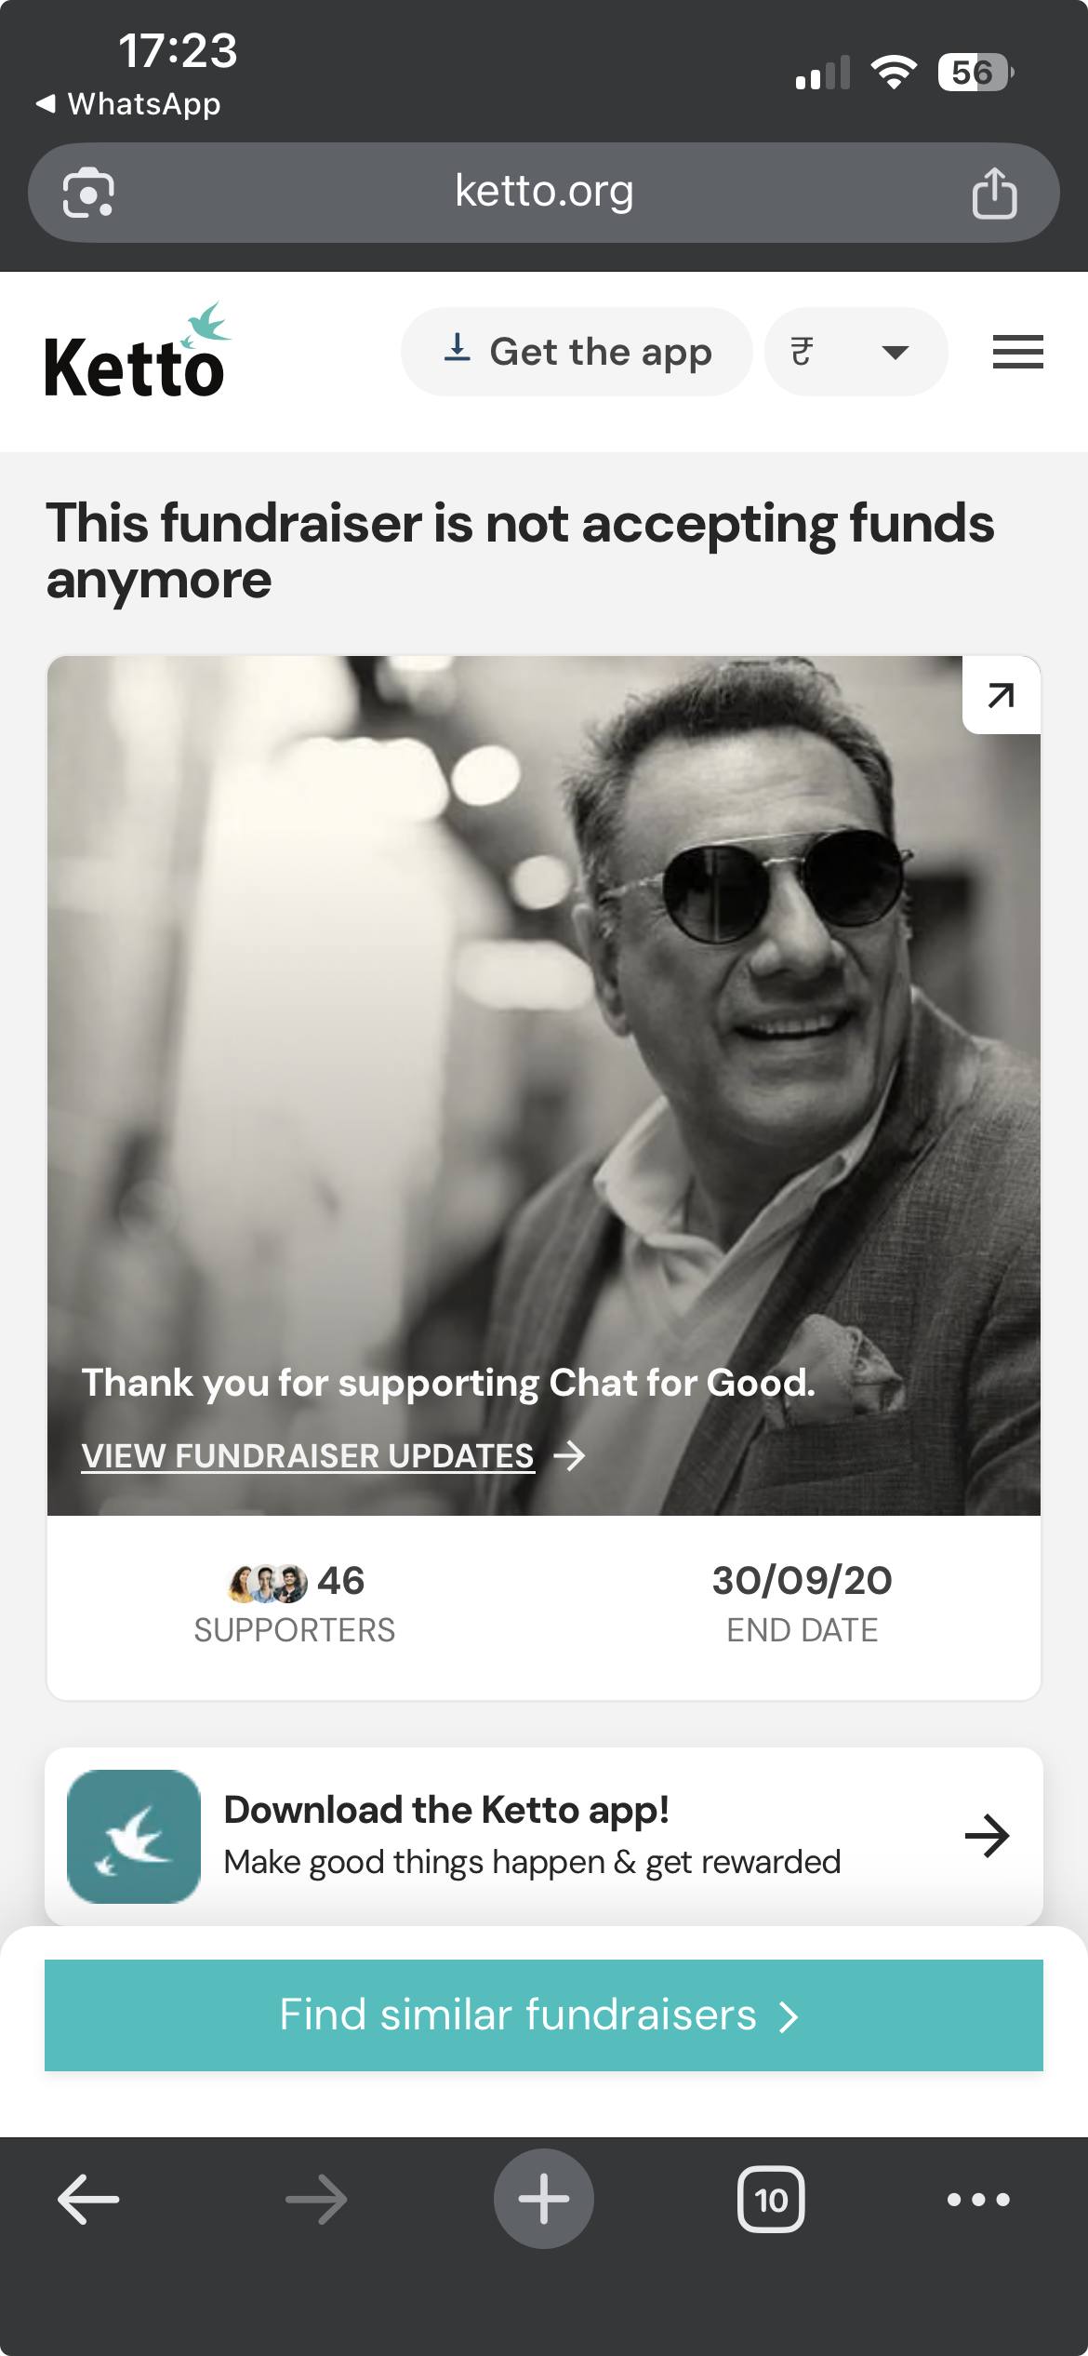The image size is (1088, 2356).
Task: Return to WhatsApp via the back link
Action: pos(128,103)
